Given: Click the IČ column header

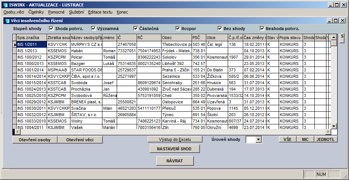Looking at the screenshot, I should pos(126,38).
